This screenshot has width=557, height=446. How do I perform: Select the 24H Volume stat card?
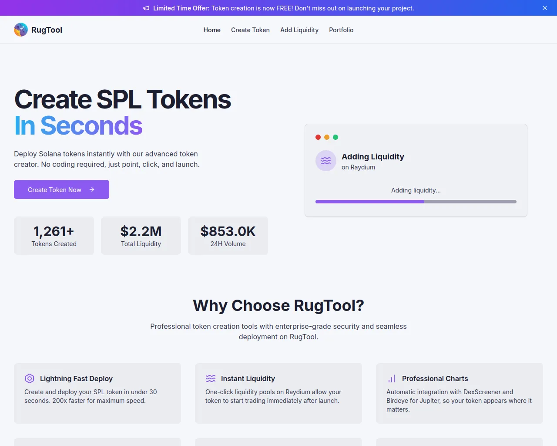[x=228, y=236]
